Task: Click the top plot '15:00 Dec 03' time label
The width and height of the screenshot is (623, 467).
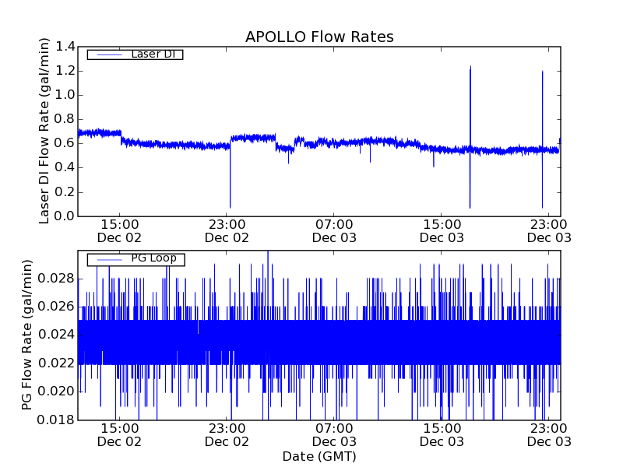Action: [x=442, y=231]
